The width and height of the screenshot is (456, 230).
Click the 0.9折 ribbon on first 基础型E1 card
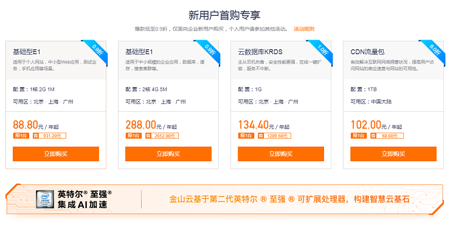coord(96,51)
